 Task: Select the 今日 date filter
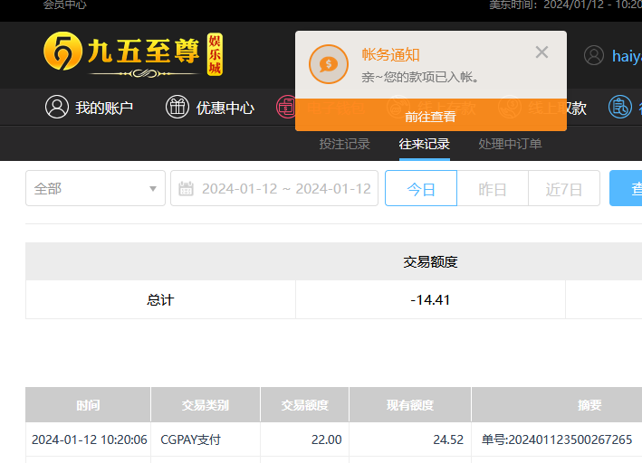click(x=421, y=188)
